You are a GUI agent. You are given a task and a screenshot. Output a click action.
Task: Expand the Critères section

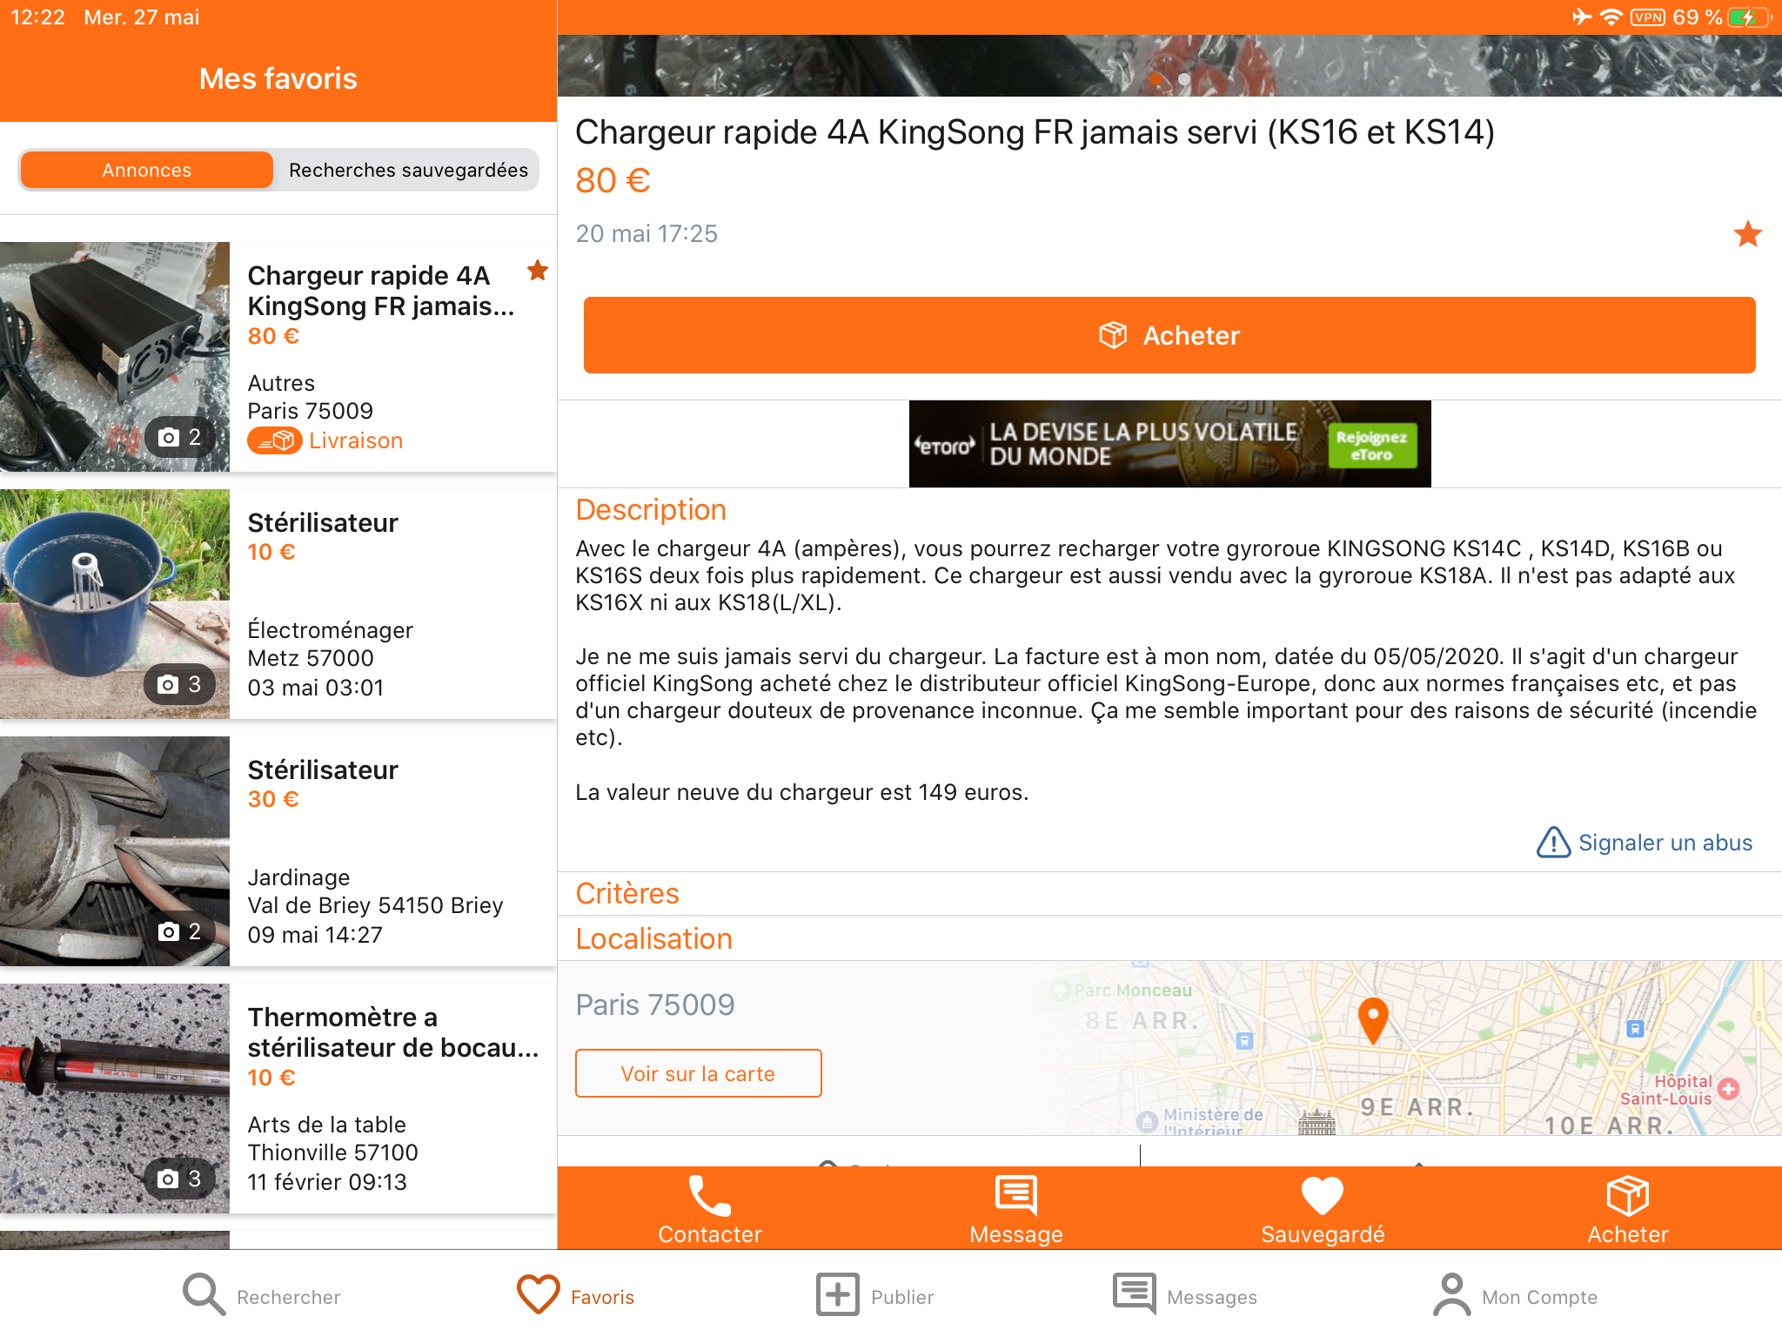1169,893
